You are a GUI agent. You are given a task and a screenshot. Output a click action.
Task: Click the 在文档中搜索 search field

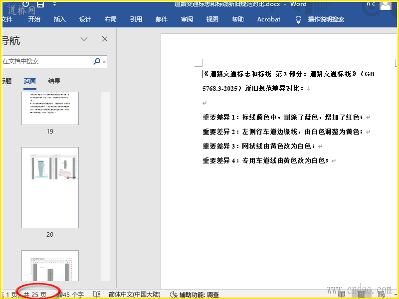point(47,61)
